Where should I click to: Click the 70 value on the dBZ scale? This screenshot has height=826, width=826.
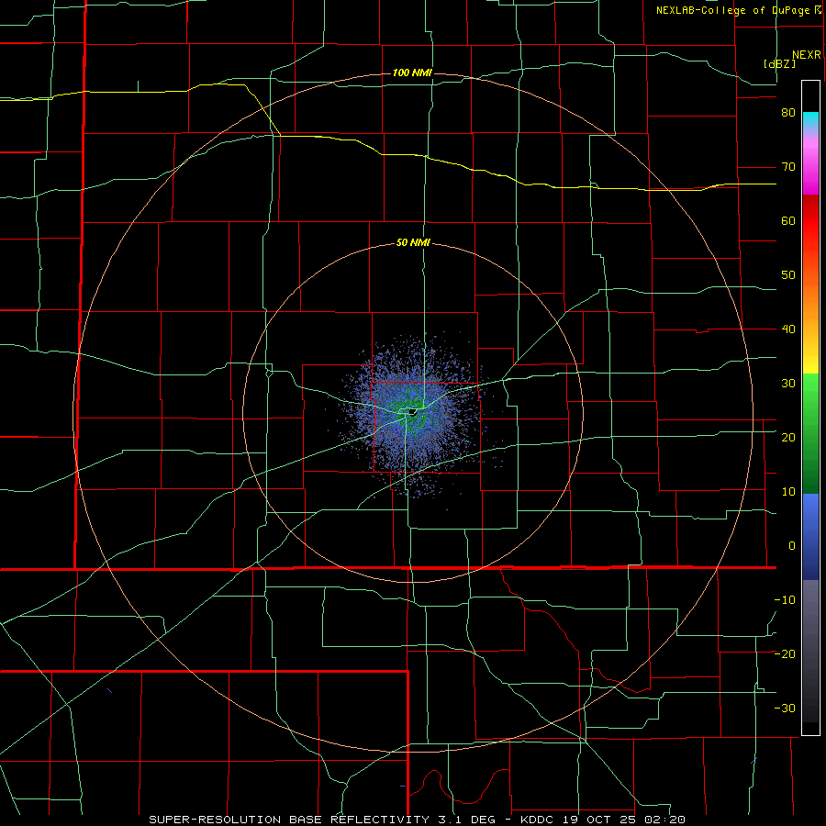coord(788,167)
